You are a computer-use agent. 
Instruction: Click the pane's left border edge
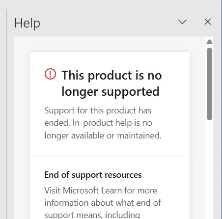7,114
